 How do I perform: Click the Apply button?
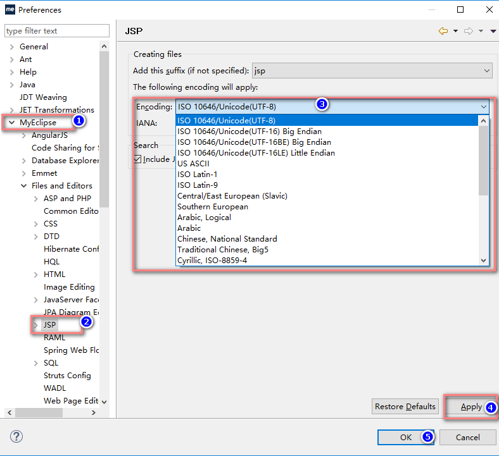tap(471, 407)
